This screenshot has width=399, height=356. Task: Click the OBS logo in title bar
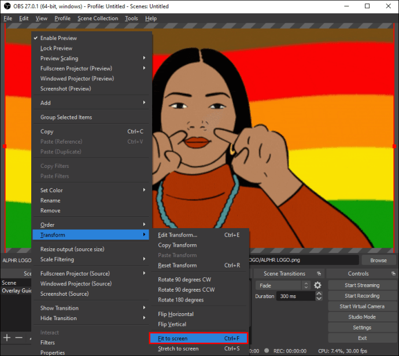point(6,6)
